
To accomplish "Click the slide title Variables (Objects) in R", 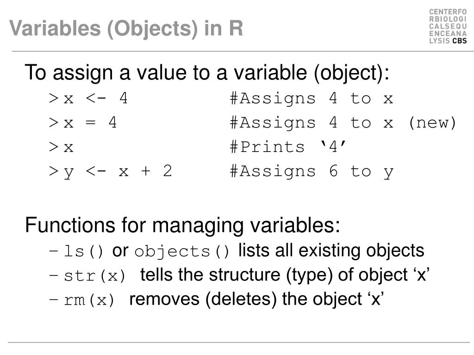I will click(126, 28).
